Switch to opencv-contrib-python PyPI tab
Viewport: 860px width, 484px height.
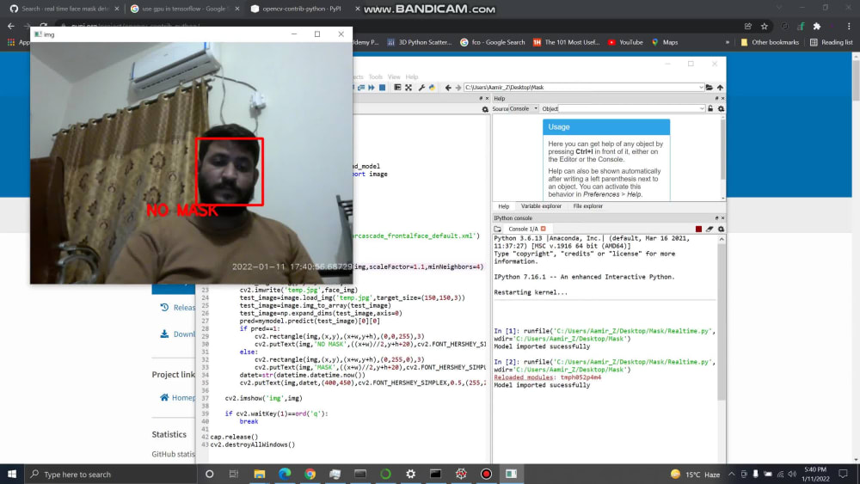(x=300, y=9)
